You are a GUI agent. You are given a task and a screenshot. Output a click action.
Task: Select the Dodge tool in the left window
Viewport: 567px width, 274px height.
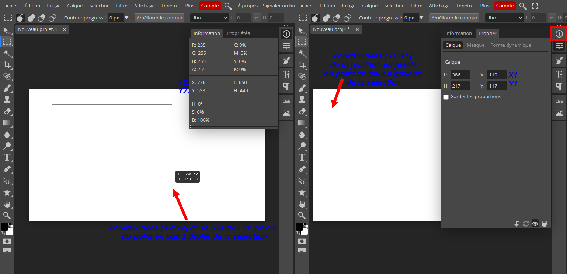tap(7, 146)
